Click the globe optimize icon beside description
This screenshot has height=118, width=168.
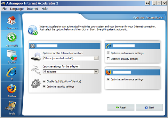[33, 30]
